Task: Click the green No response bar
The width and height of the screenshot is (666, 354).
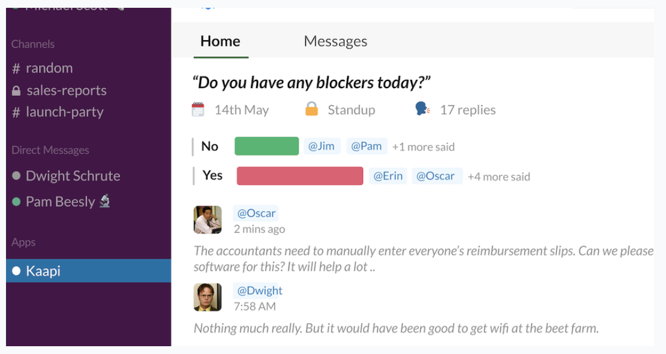Action: pyautogui.click(x=267, y=146)
